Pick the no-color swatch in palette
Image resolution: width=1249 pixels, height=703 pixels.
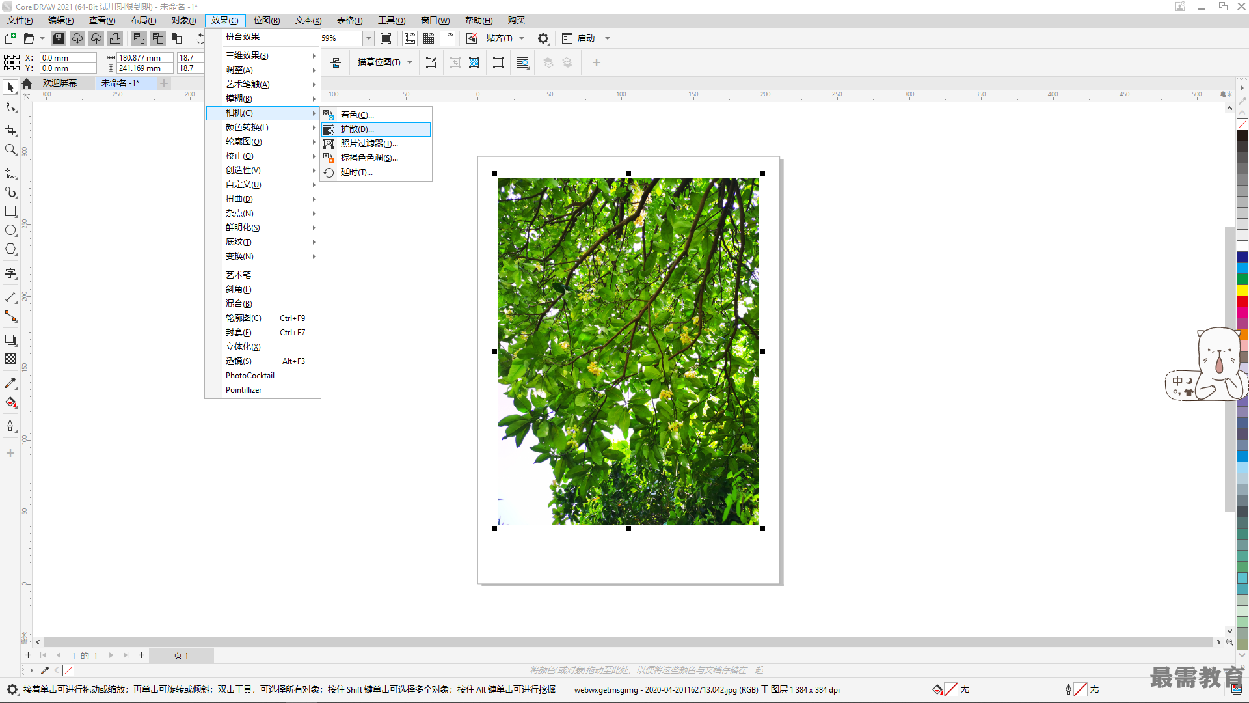(1242, 124)
